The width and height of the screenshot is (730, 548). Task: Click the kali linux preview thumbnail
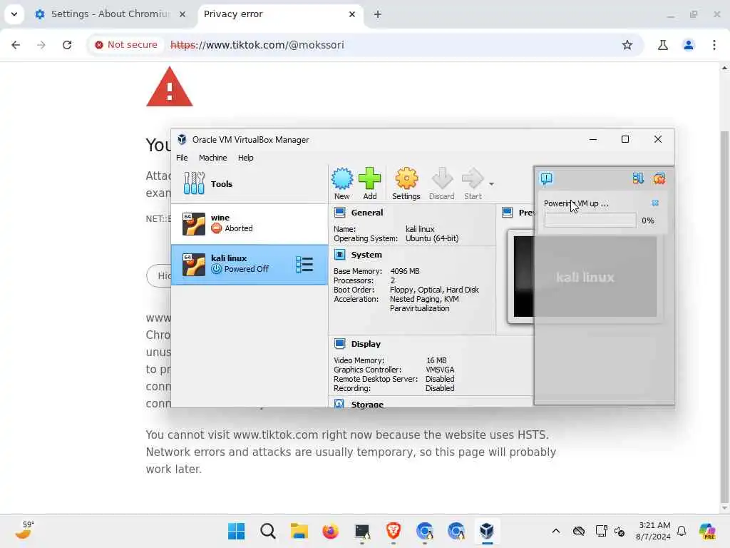pyautogui.click(x=585, y=277)
